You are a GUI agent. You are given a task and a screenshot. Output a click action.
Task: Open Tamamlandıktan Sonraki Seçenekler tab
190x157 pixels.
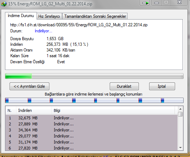[x=95, y=16]
